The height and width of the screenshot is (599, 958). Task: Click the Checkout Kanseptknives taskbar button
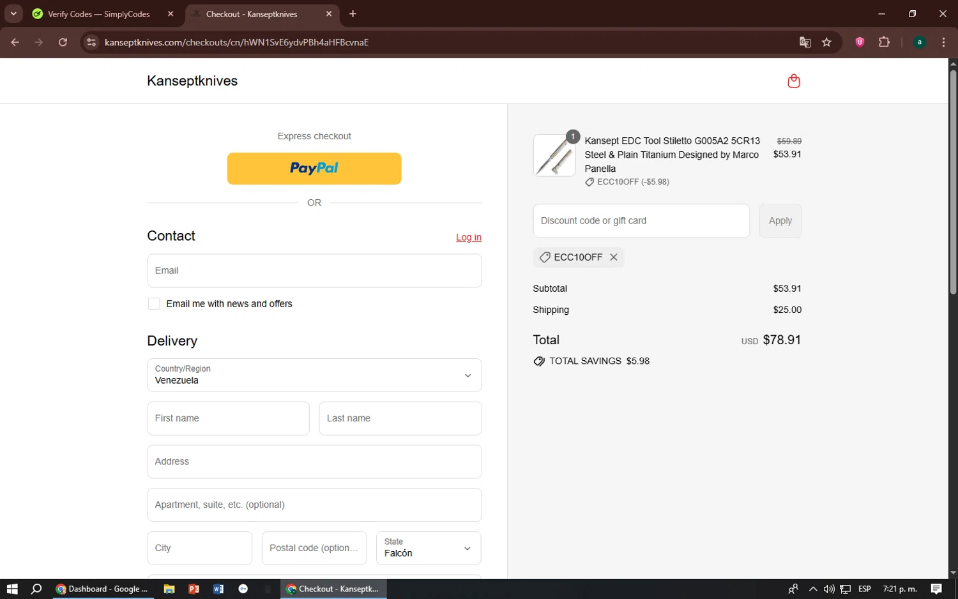coord(333,589)
